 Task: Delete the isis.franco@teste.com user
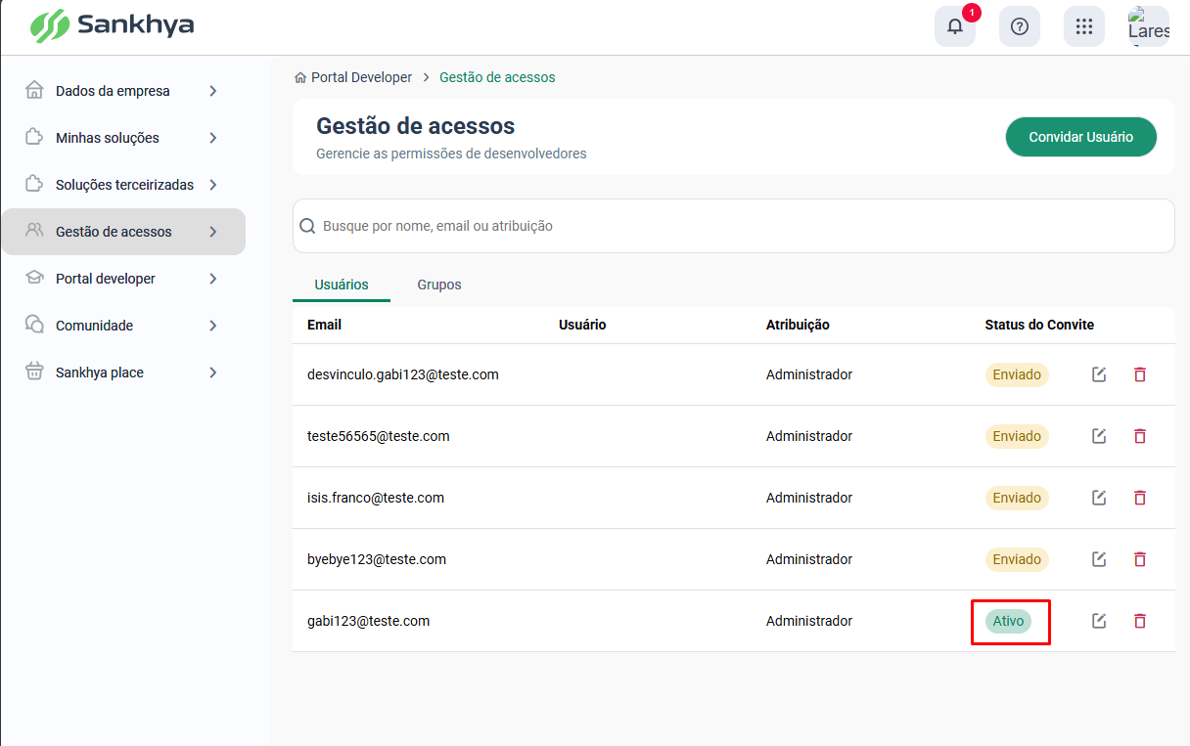1139,498
